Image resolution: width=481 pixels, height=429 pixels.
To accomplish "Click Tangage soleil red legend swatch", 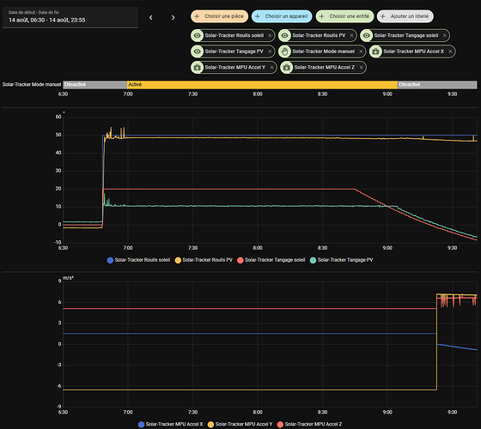I will [240, 261].
